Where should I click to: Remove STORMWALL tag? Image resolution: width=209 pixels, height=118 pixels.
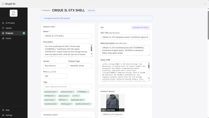88,92
